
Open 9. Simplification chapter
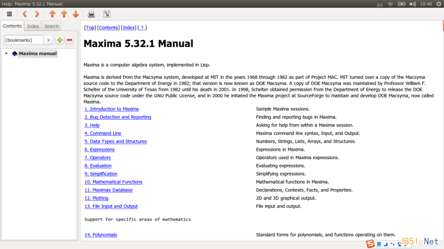point(101,174)
